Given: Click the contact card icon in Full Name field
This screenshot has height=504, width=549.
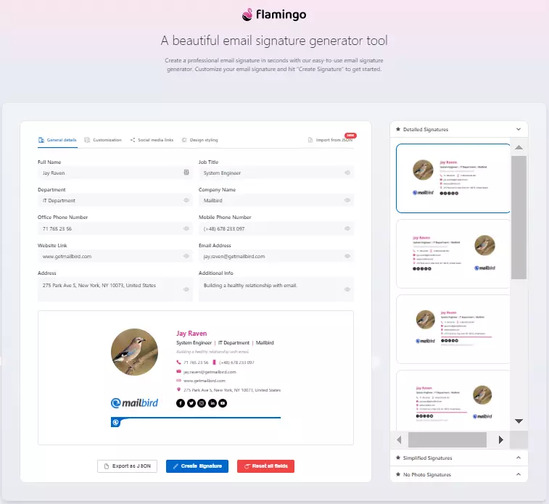Looking at the screenshot, I should click(x=186, y=172).
